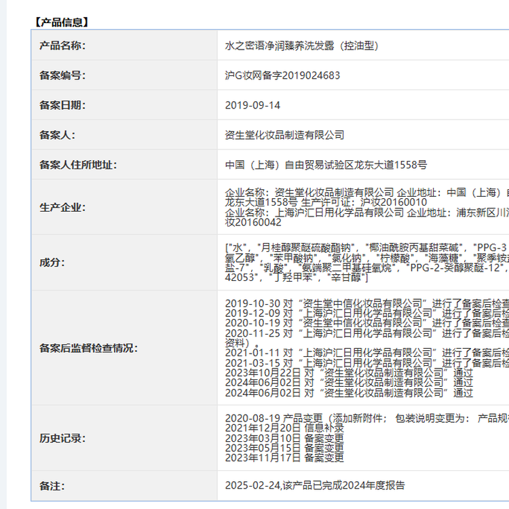Image resolution: width=509 pixels, height=509 pixels.
Task: Click the 产品信息 section heading
Action: pyautogui.click(x=61, y=22)
